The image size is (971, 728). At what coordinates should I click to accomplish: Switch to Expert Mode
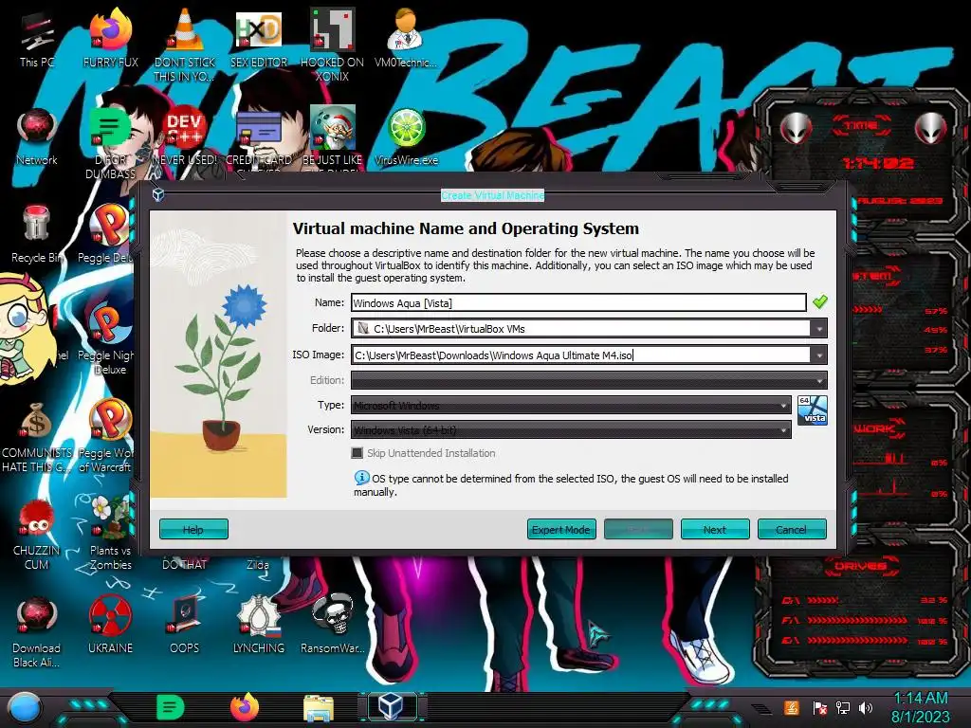click(x=561, y=529)
